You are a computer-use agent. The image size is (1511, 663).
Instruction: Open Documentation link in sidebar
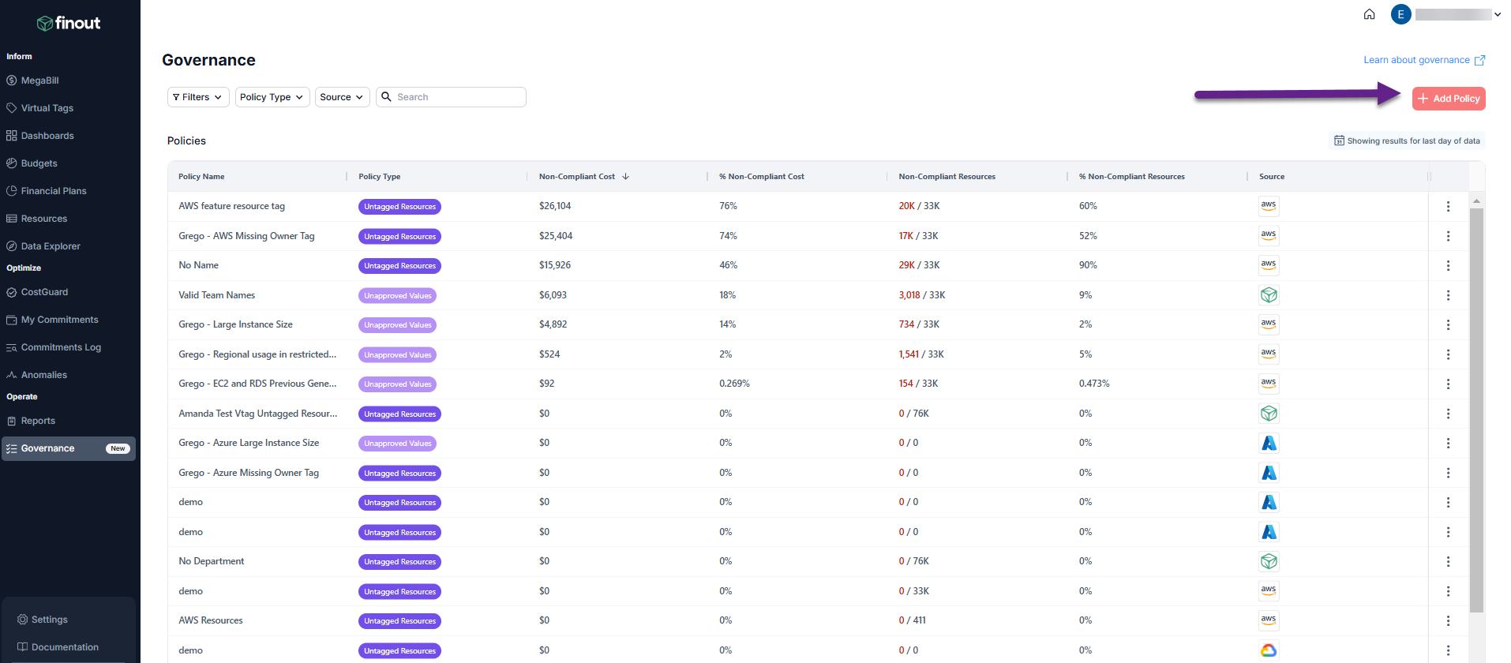click(65, 647)
